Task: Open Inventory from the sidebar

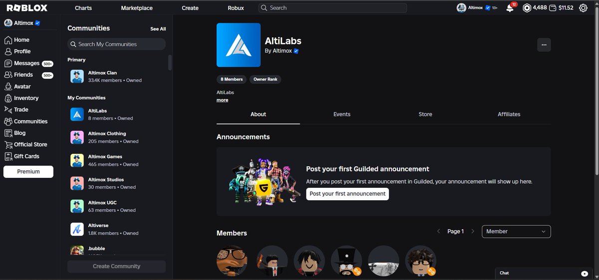Action: click(21, 98)
